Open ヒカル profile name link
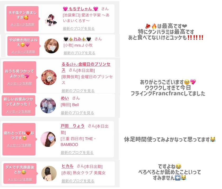This screenshot has height=189, width=222. click(68, 166)
